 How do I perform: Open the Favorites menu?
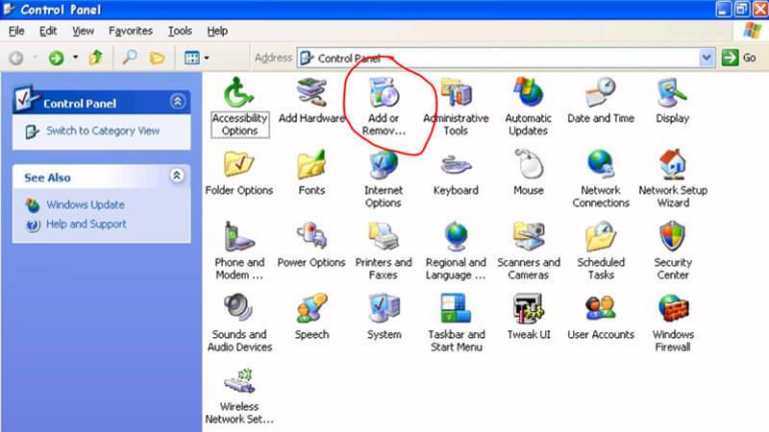[x=131, y=31]
